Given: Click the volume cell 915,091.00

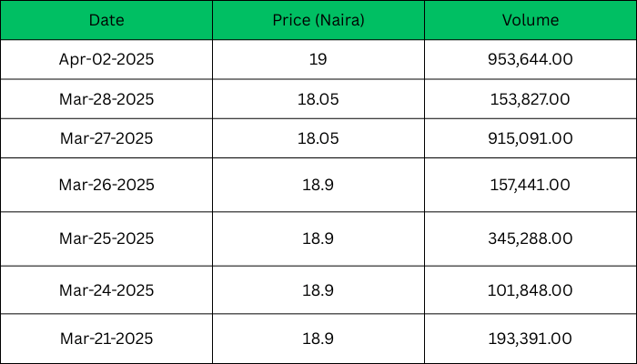Looking at the screenshot, I should [x=531, y=138].
